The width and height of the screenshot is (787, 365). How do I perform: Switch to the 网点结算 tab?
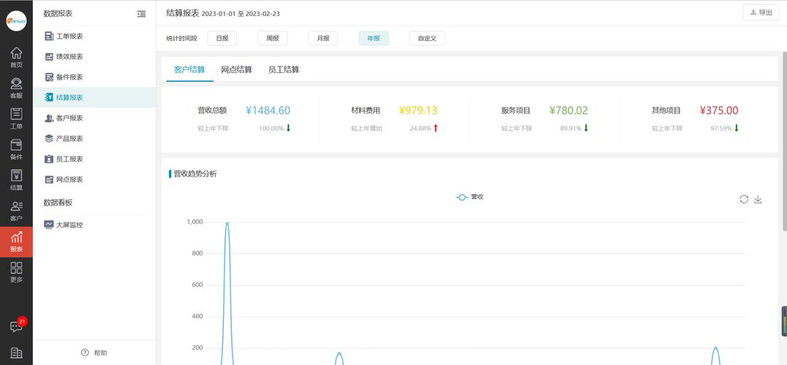click(x=236, y=70)
